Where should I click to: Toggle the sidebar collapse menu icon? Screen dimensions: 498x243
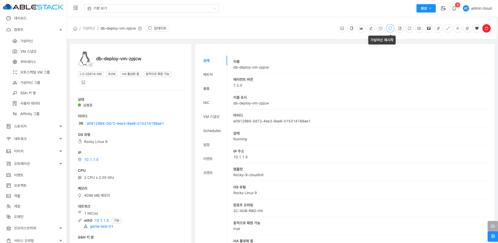click(76, 8)
